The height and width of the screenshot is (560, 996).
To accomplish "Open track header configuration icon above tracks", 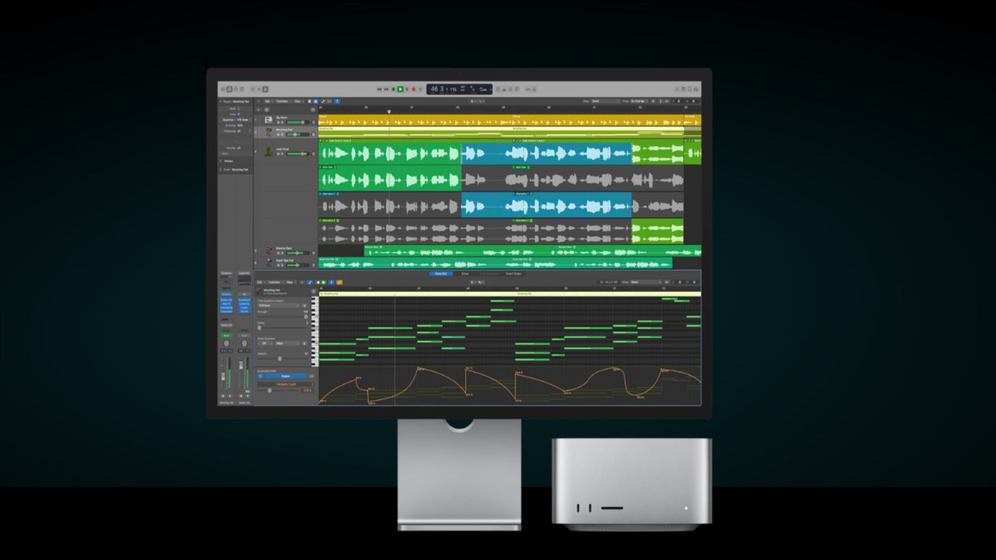I will pyautogui.click(x=313, y=110).
